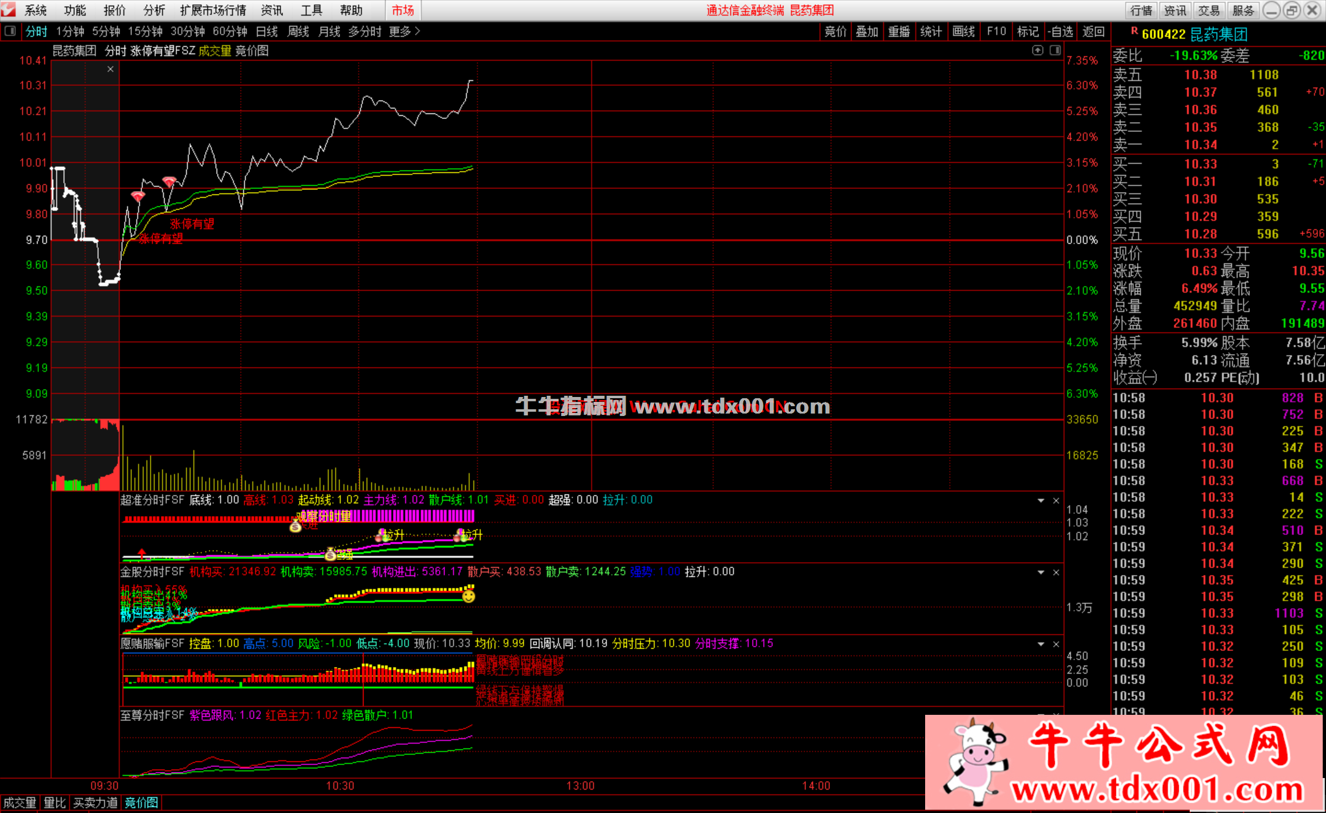Click the 叠加 overlay button

tap(867, 31)
